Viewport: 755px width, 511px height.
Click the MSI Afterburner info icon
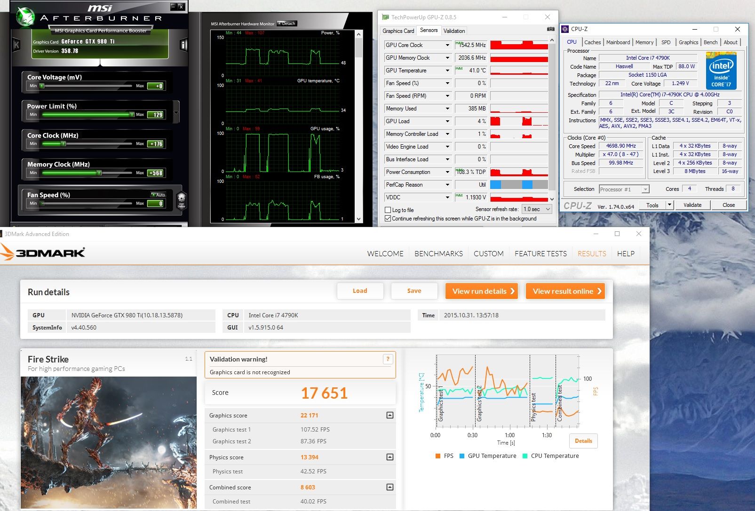(183, 45)
